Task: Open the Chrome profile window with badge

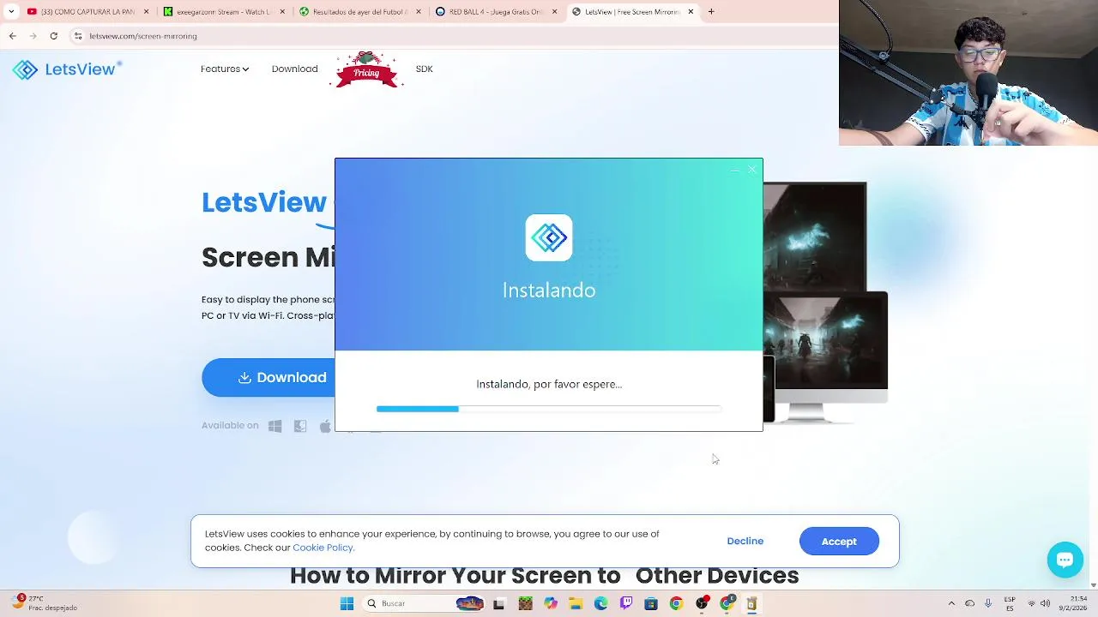Action: [727, 604]
